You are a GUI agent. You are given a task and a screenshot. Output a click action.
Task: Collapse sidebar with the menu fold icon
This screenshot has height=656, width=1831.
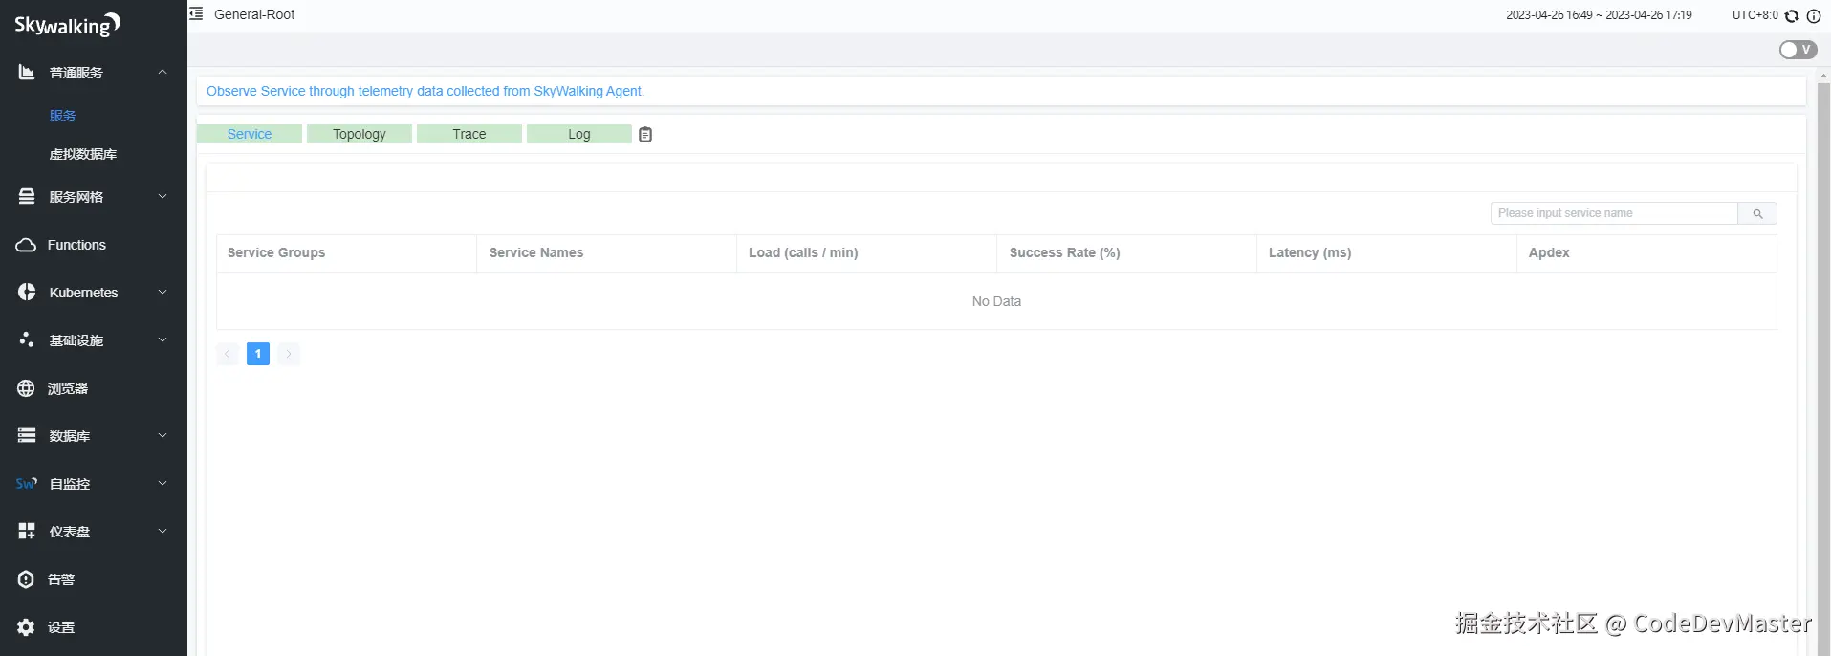196,14
